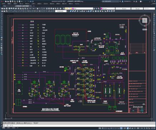Open the Help icon in title bar
The height and width of the screenshot is (130, 156).
click(x=141, y=1)
